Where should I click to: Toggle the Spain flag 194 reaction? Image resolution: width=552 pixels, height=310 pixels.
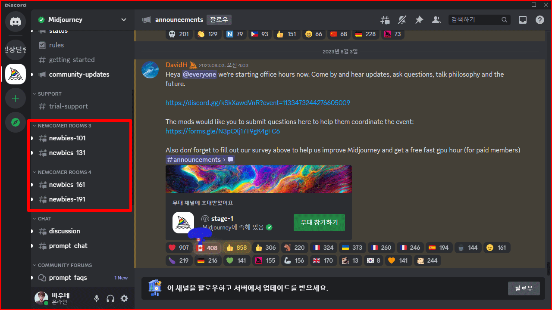coord(438,248)
